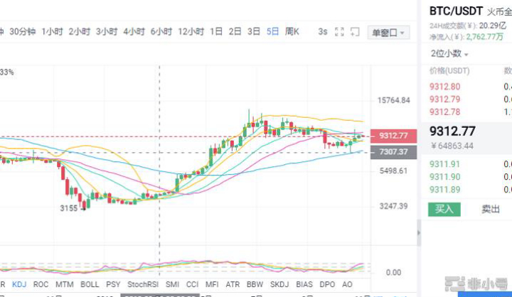This screenshot has height=297, width=512.
Task: Select the 30分钟 timeframe
Action: [22, 32]
